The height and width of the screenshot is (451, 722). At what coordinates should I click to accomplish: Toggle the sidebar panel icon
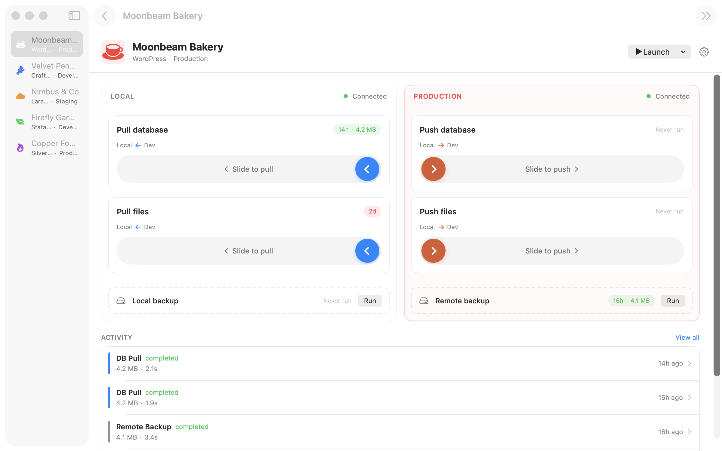[x=74, y=16]
